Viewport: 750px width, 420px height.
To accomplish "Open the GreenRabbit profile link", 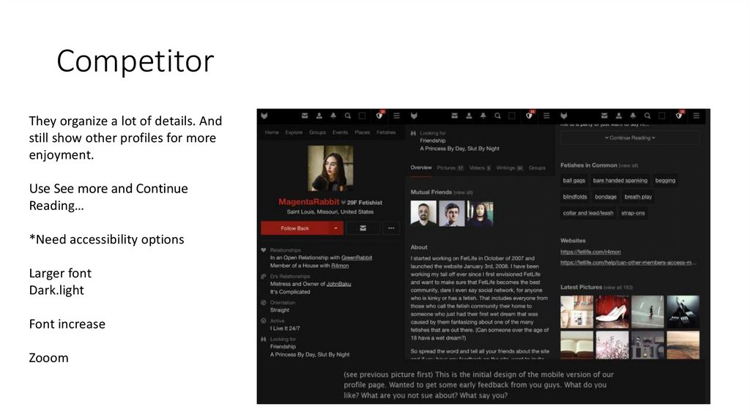I will (357, 258).
